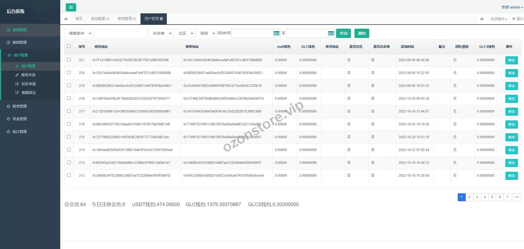This screenshot has height=249, width=524.
Task: Click the tabs scroll-right double arrow
Action: [482, 19]
